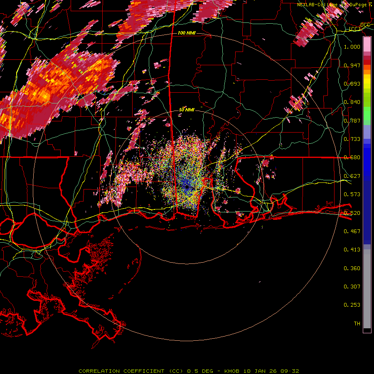Click the 0.893 color scale value
Screen dimensions: 374x374
[352, 84]
